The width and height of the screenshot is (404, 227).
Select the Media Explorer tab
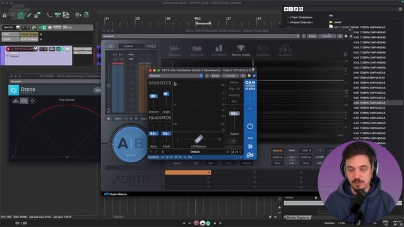tap(298, 218)
